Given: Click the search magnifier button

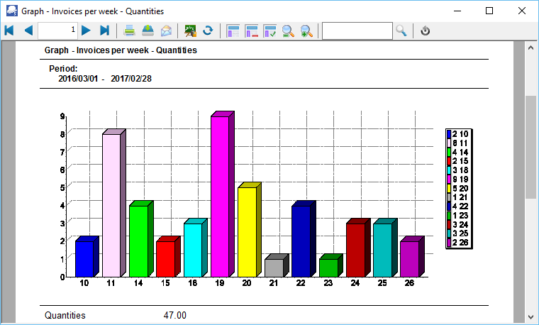Looking at the screenshot, I should (401, 31).
